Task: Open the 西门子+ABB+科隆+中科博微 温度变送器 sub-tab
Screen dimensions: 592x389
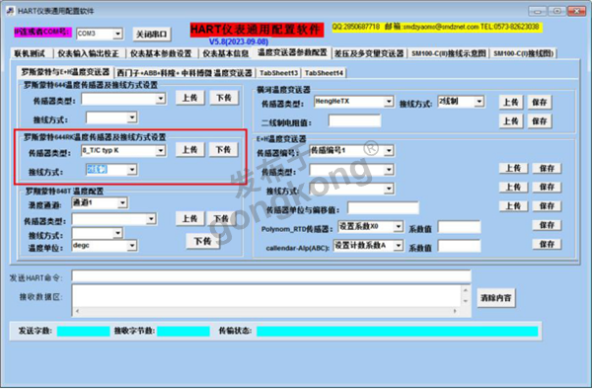Action: pos(185,73)
